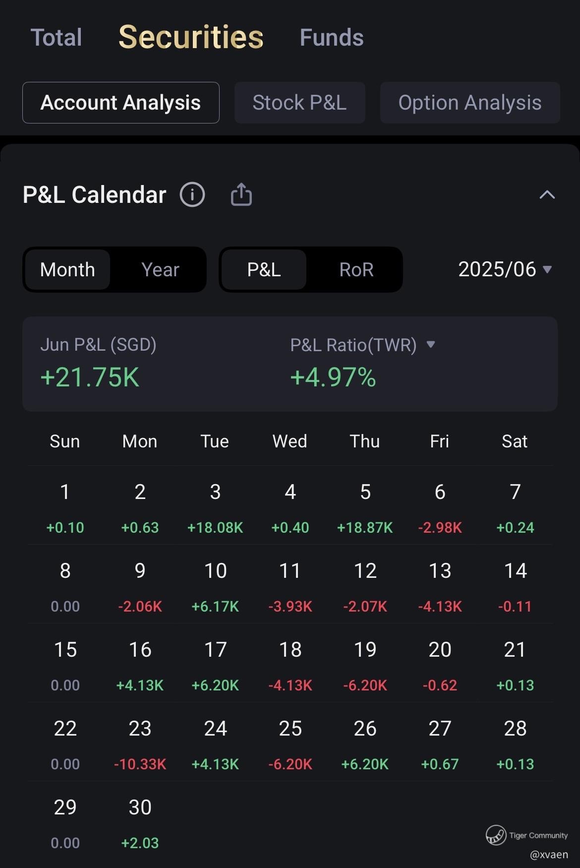The height and width of the screenshot is (868, 580).
Task: Tap June 23 showing -10.33K
Action: 140,745
